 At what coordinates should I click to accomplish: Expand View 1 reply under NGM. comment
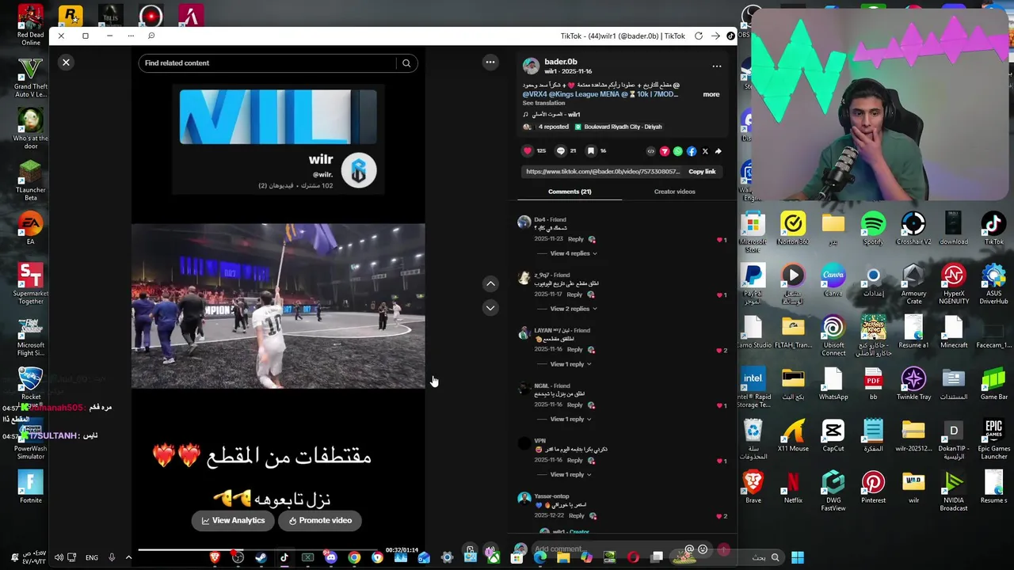tap(570, 419)
